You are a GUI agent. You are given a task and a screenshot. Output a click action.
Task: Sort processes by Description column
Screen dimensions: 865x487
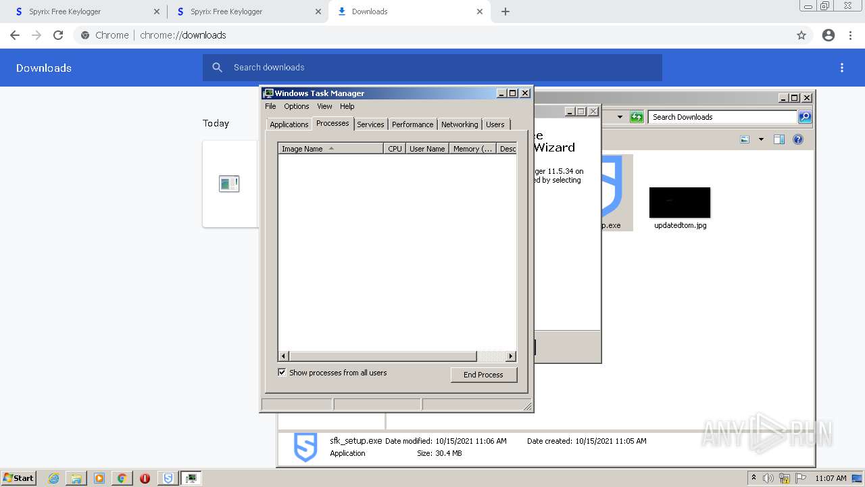[x=507, y=149]
